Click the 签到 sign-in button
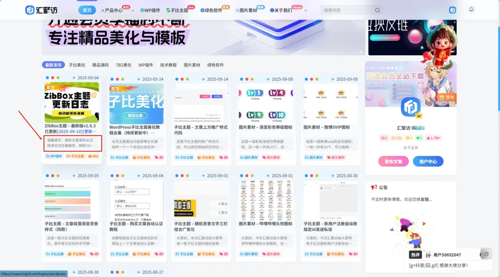 click(446, 97)
